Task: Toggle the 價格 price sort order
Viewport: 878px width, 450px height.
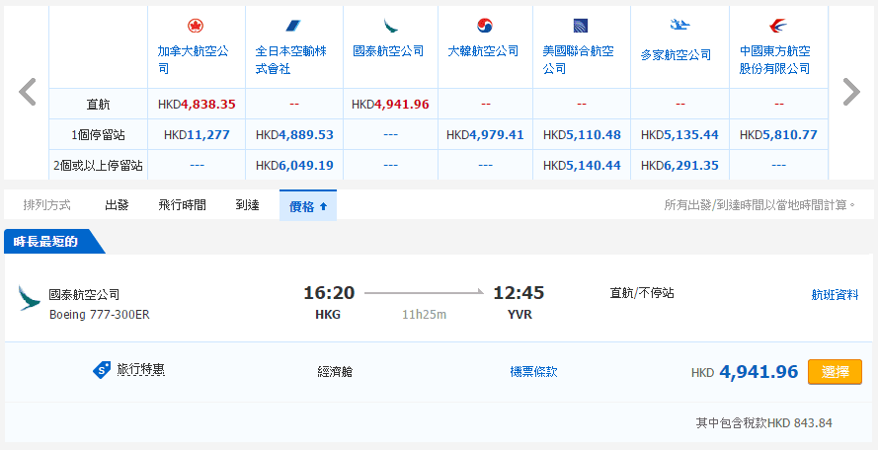Action: pos(308,205)
